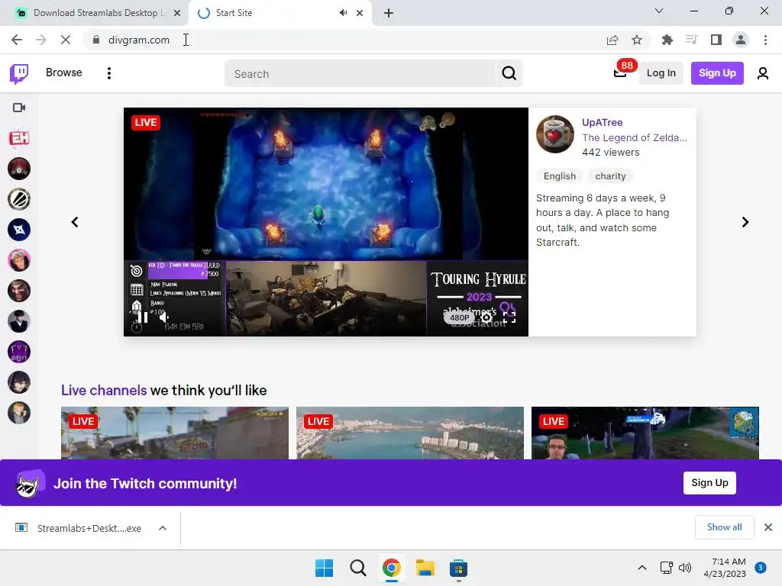The width and height of the screenshot is (782, 586).
Task: Mute the Start Site tab audio
Action: pyautogui.click(x=343, y=13)
